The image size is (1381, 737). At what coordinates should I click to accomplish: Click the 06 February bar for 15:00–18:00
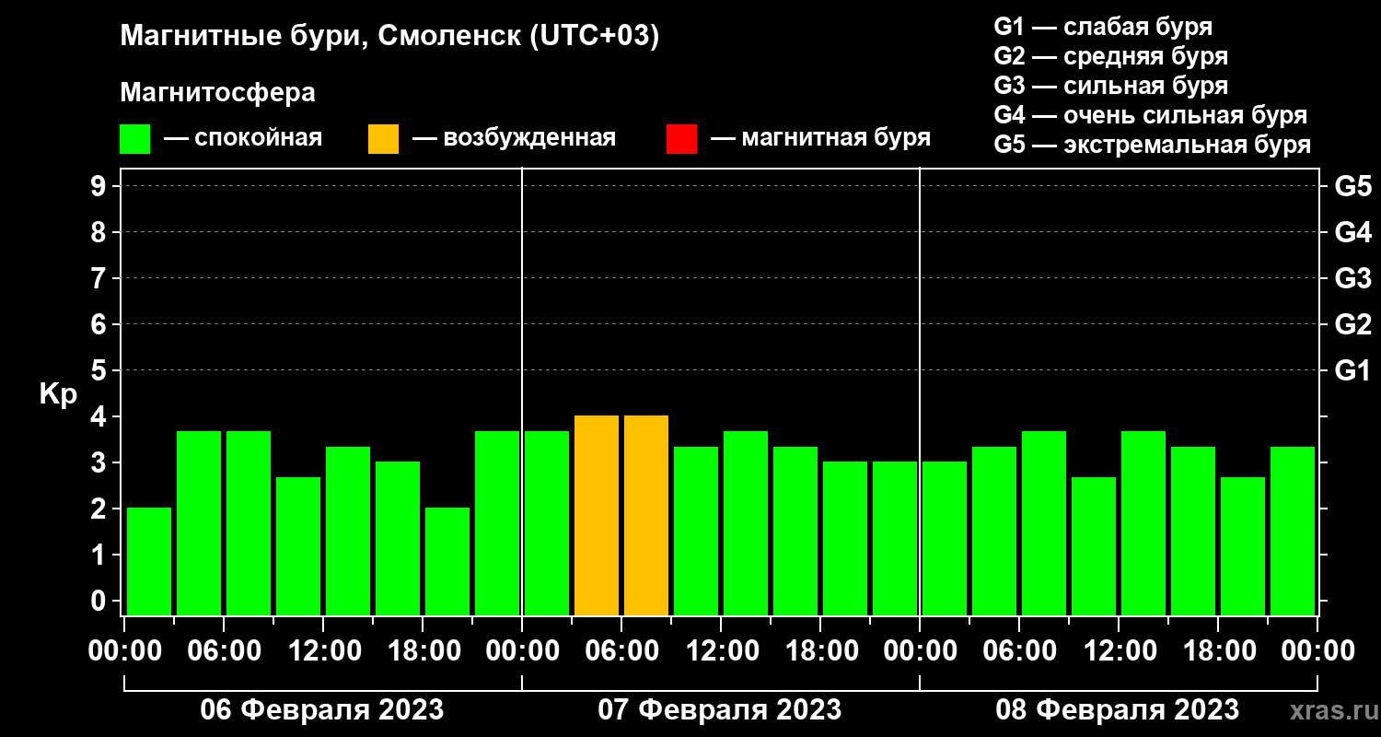point(398,538)
